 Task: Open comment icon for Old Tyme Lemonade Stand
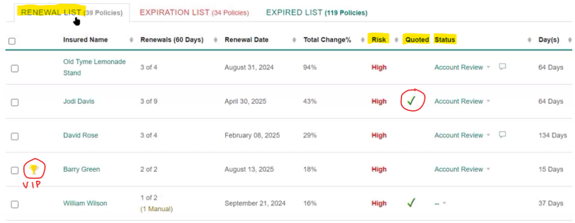(503, 67)
